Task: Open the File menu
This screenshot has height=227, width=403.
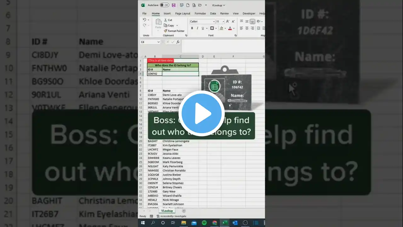Action: [x=144, y=14]
